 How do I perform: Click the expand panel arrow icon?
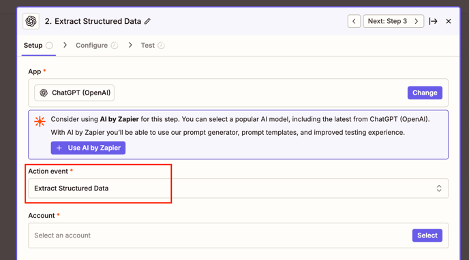pyautogui.click(x=433, y=21)
